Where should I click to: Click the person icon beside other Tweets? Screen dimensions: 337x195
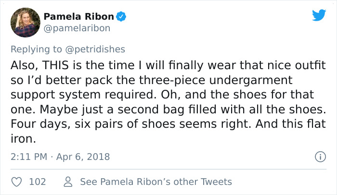coord(68,182)
